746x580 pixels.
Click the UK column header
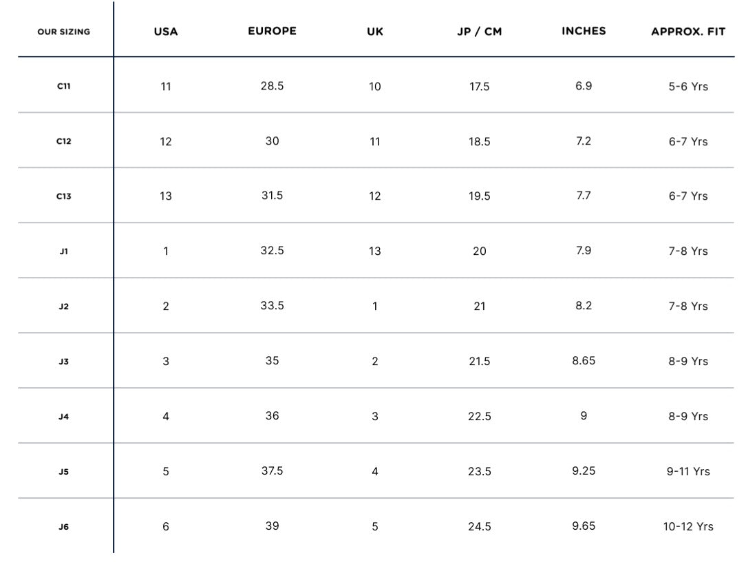(375, 32)
